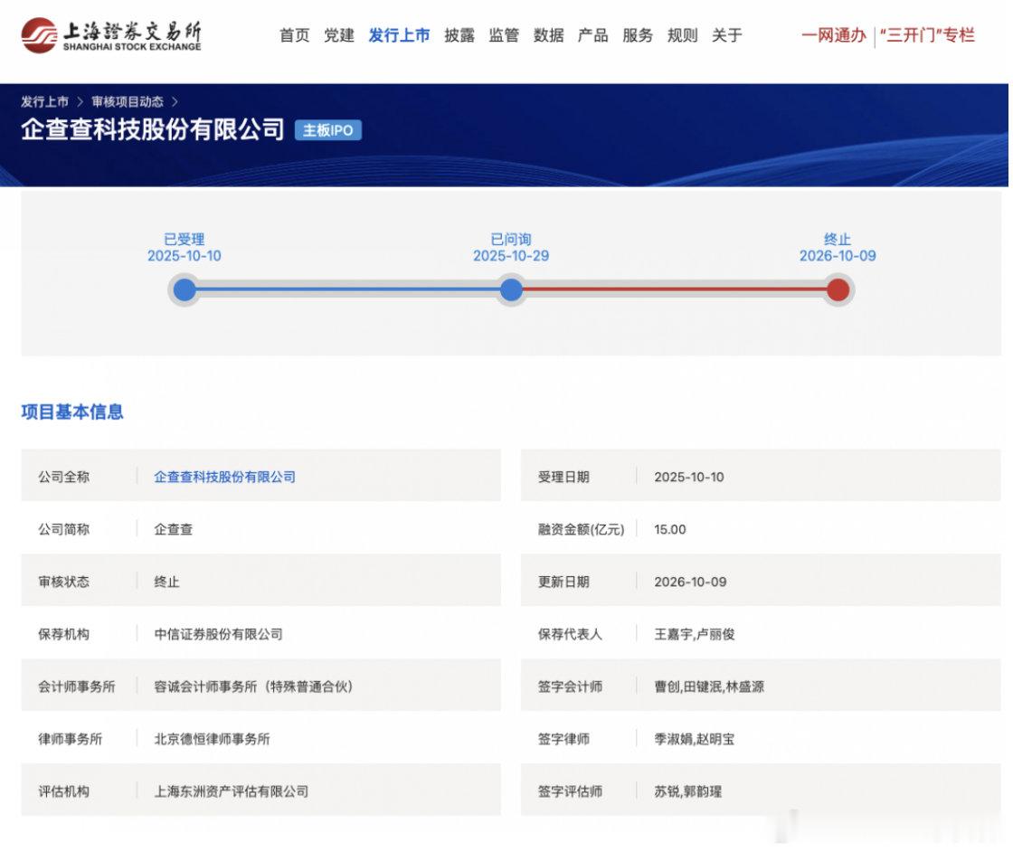Click the 北京德恒律师事务所 law firm value
This screenshot has width=1013, height=852.
(212, 738)
